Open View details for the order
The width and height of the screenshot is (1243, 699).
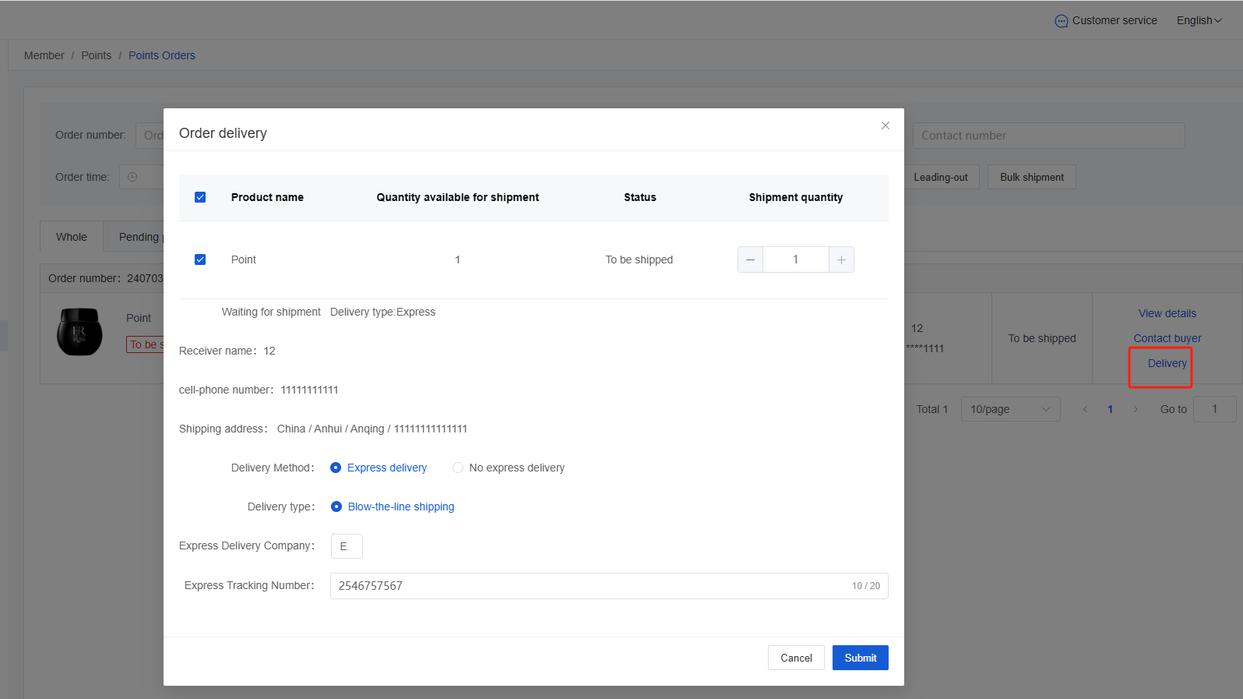[1167, 313]
